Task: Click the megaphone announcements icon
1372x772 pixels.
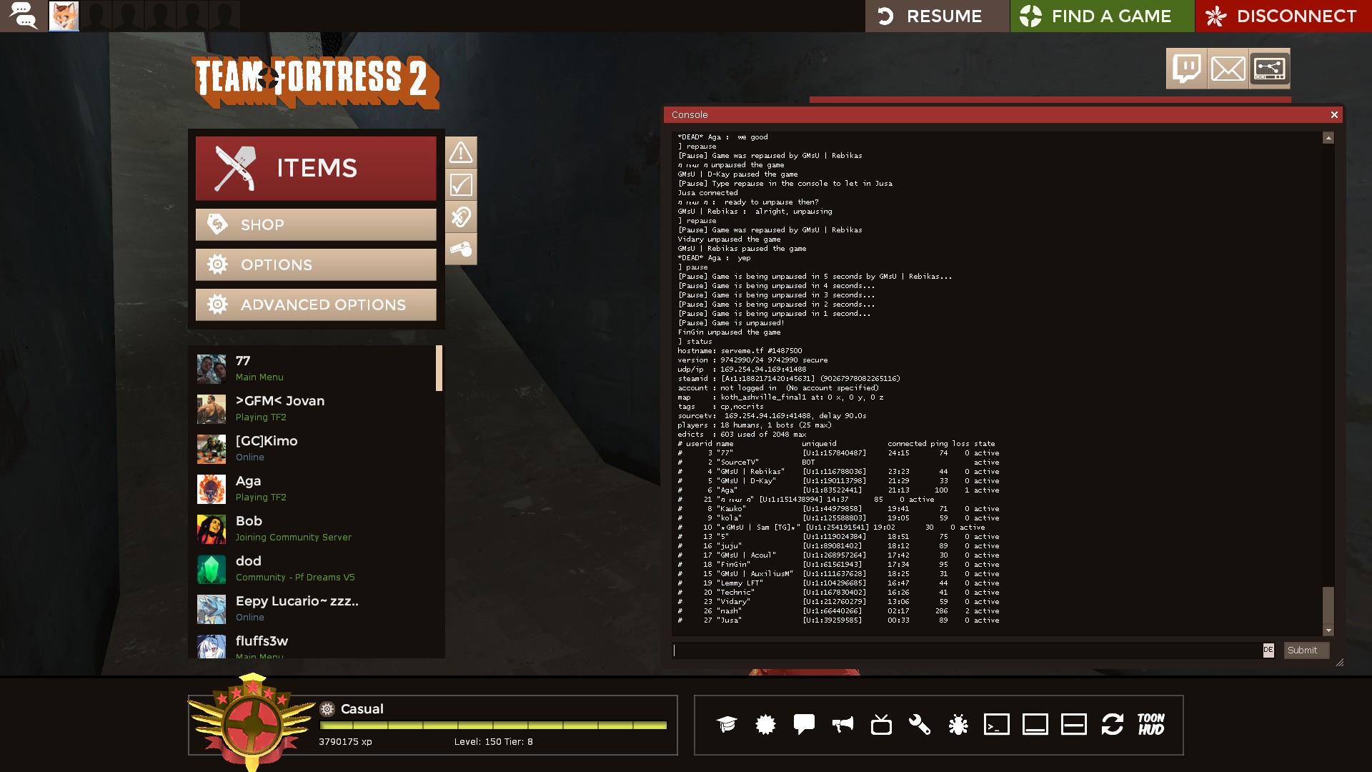Action: coord(842,725)
